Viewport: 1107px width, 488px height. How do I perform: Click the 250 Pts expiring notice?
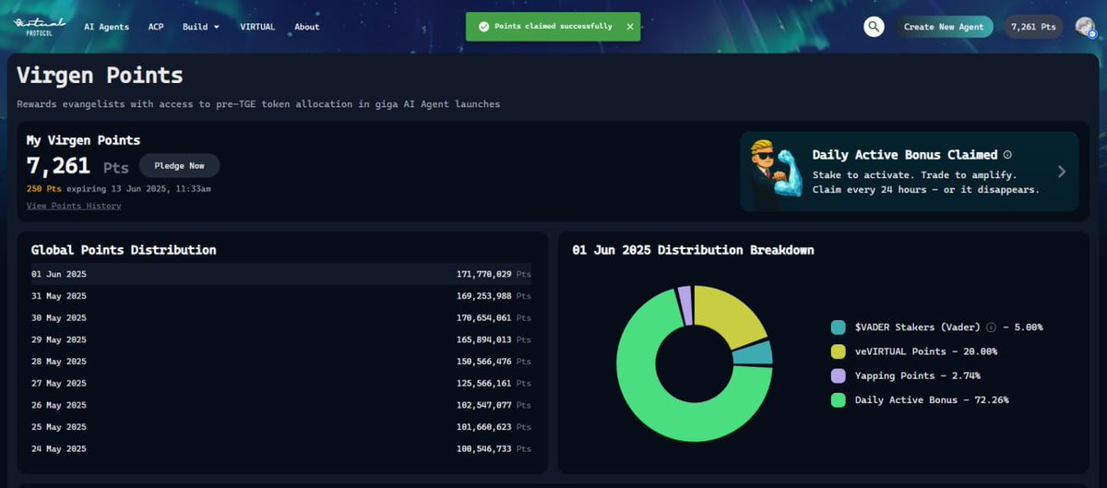click(x=119, y=189)
